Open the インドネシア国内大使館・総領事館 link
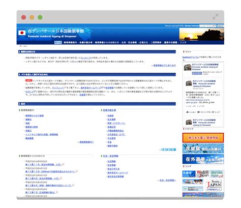The width and height of the screenshot is (241, 208). [42, 134]
